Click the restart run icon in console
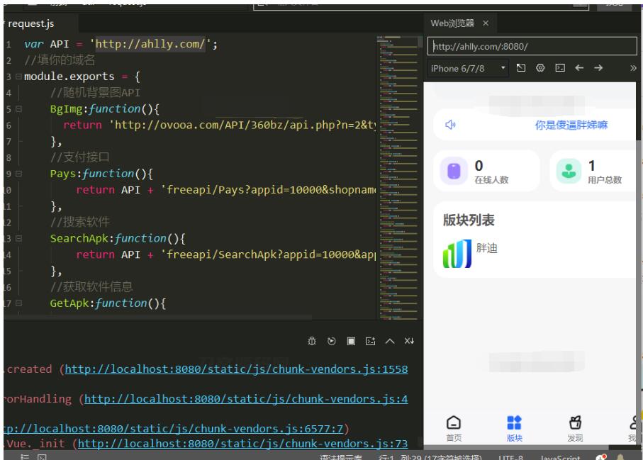Viewport: 643px width, 460px height. point(331,341)
